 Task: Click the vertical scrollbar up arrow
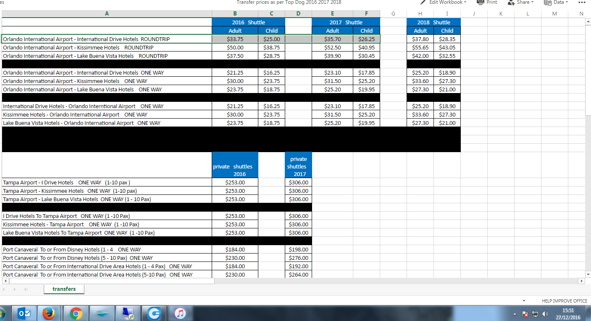point(588,22)
